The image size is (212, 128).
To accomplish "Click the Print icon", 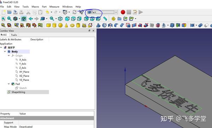I will coord(21,12).
